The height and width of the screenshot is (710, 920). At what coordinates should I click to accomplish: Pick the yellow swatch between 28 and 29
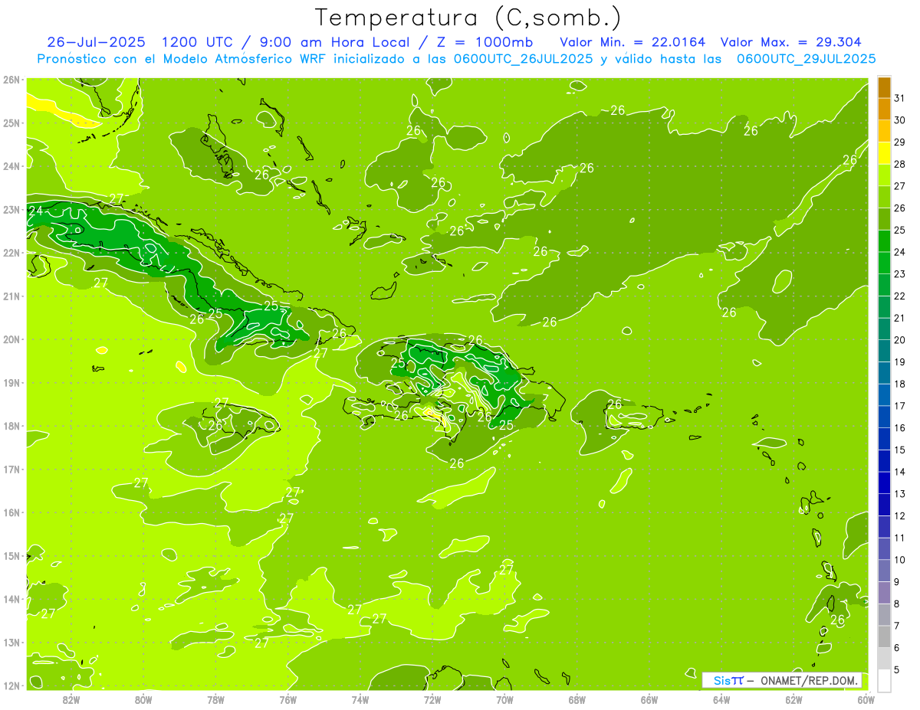coord(884,153)
